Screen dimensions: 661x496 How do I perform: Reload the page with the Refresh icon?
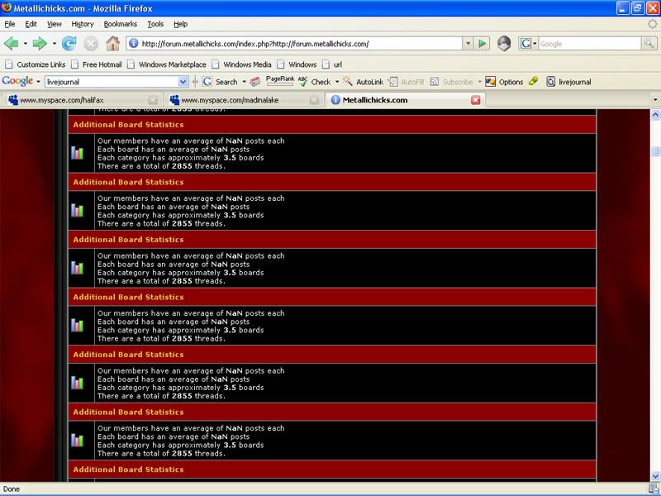click(69, 44)
